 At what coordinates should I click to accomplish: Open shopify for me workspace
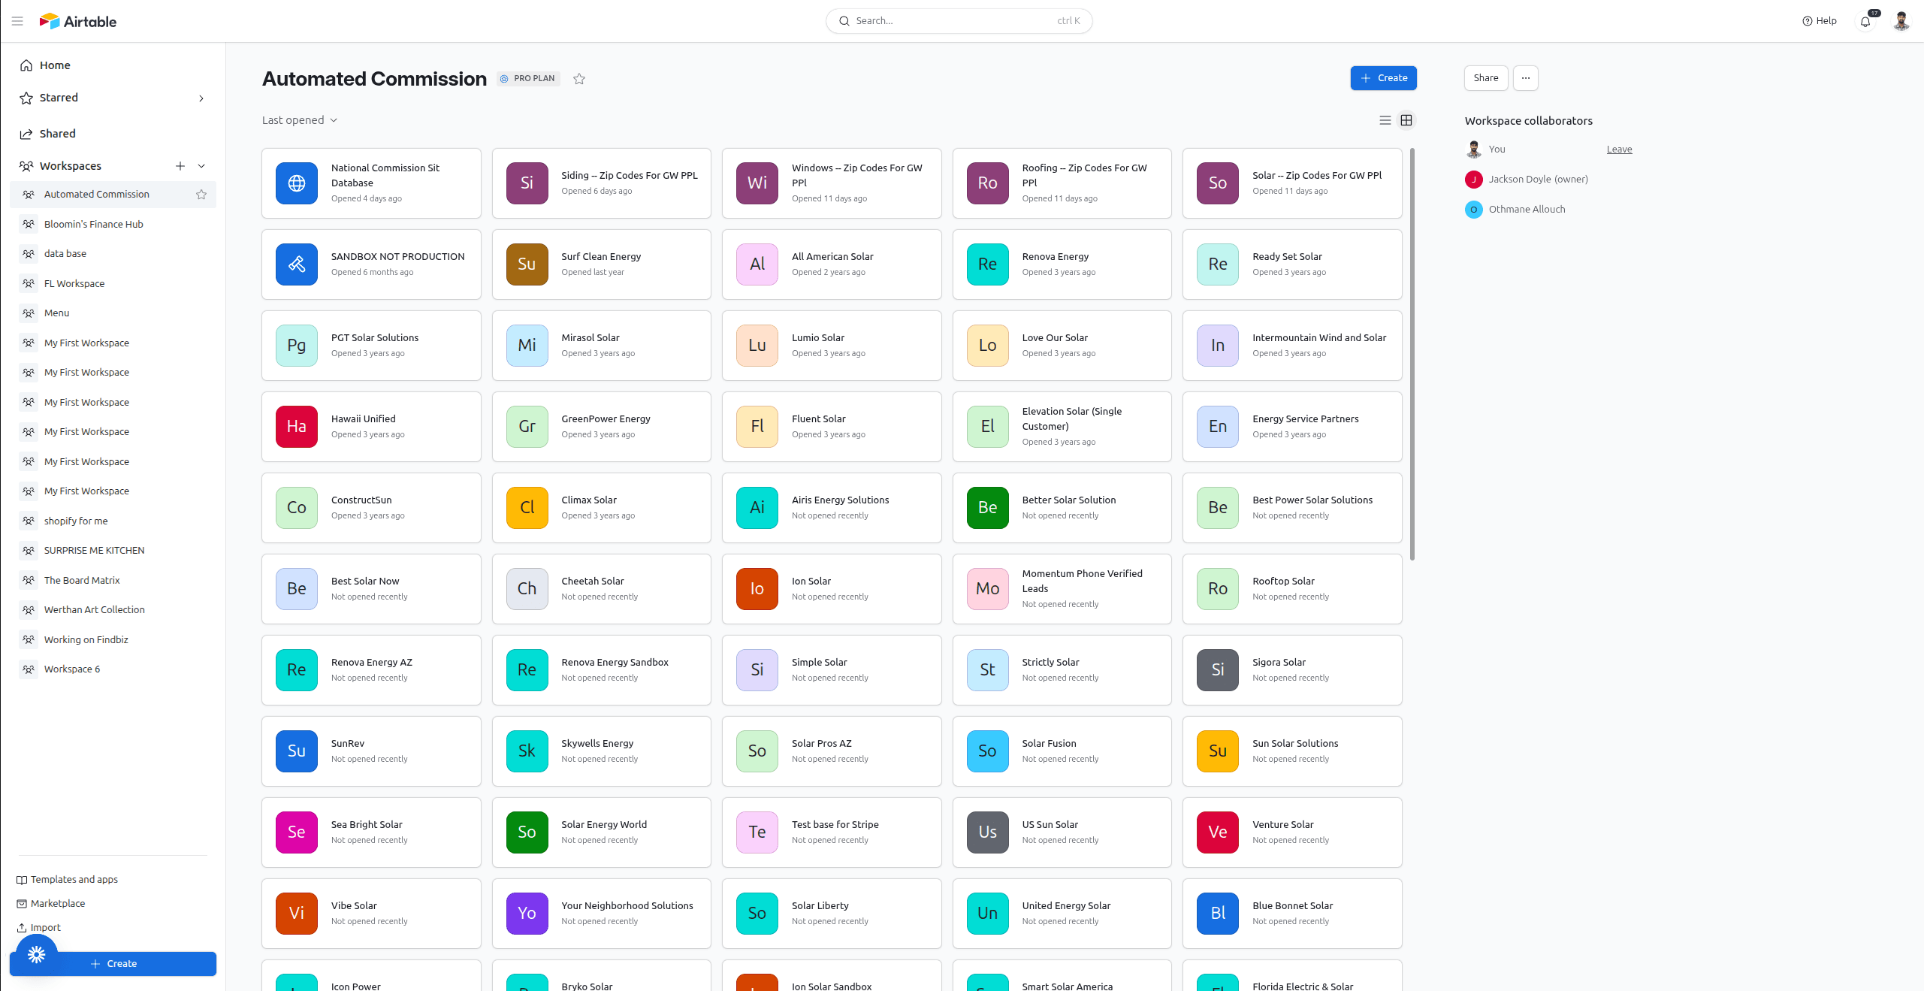pos(113,521)
